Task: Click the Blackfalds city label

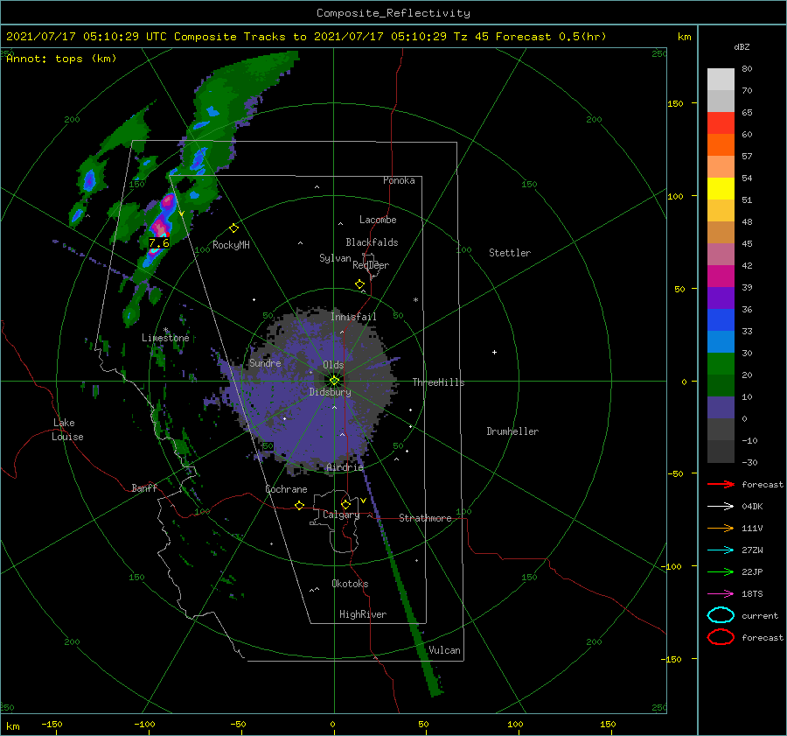Action: pos(372,242)
